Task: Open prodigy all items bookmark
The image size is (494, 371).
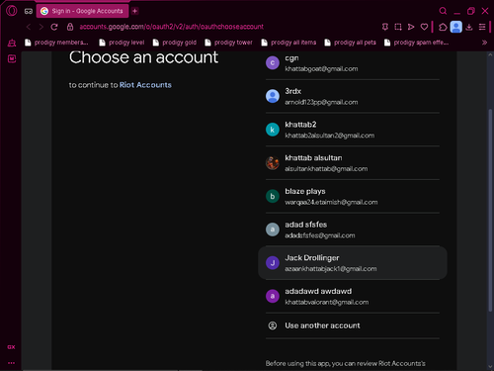Action: (x=288, y=43)
